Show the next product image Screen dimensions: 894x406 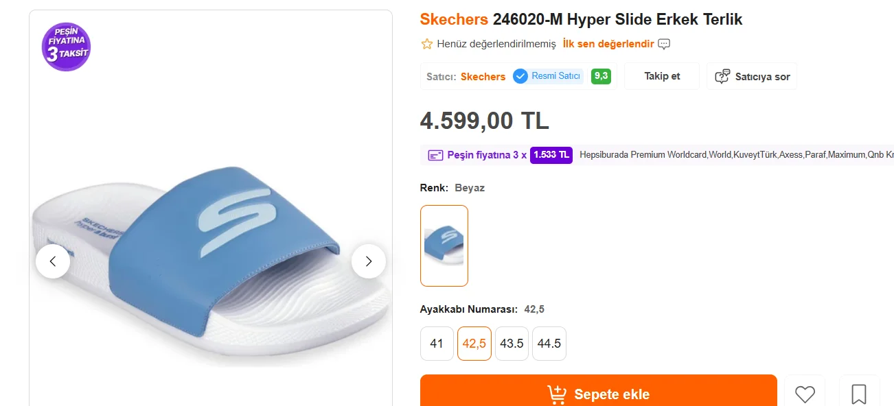click(x=369, y=261)
